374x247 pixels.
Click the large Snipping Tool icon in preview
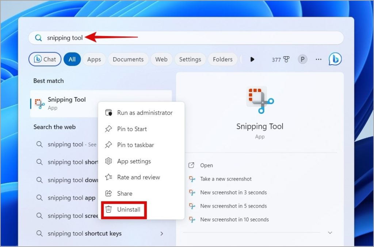tap(260, 100)
